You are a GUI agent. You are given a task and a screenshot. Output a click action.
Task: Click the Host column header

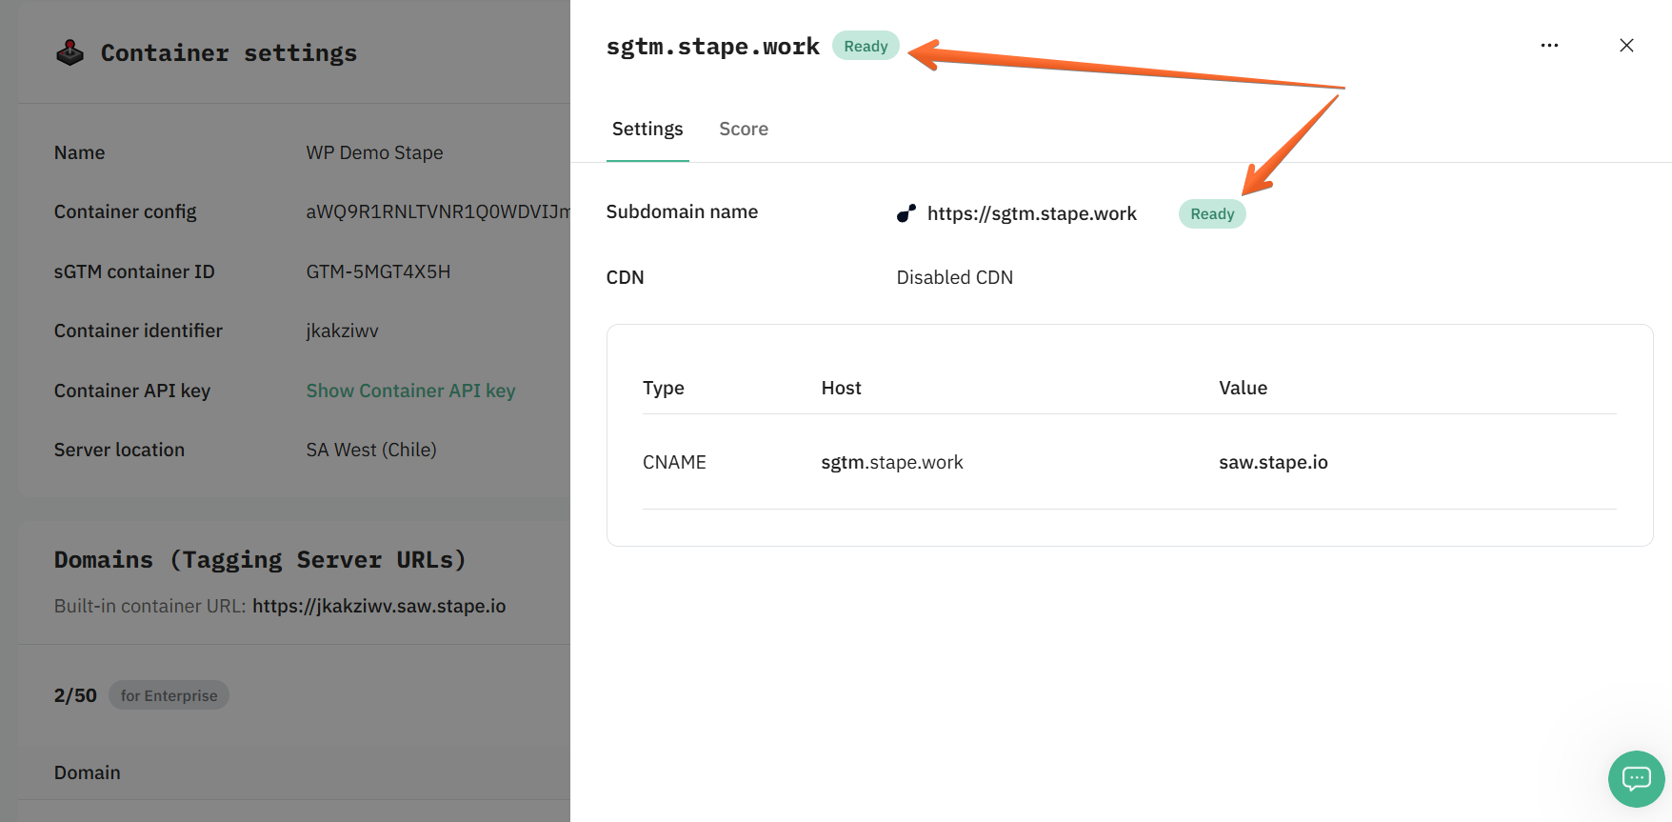pos(841,388)
